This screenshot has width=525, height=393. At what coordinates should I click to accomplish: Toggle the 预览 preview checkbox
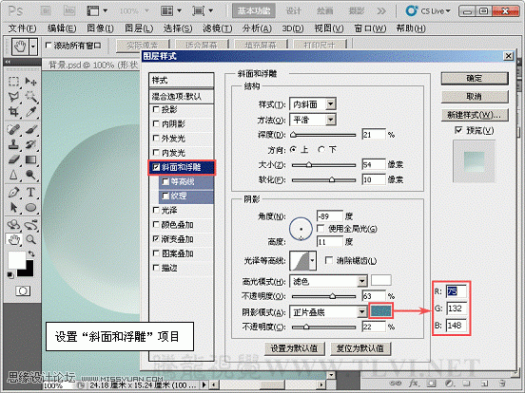458,130
